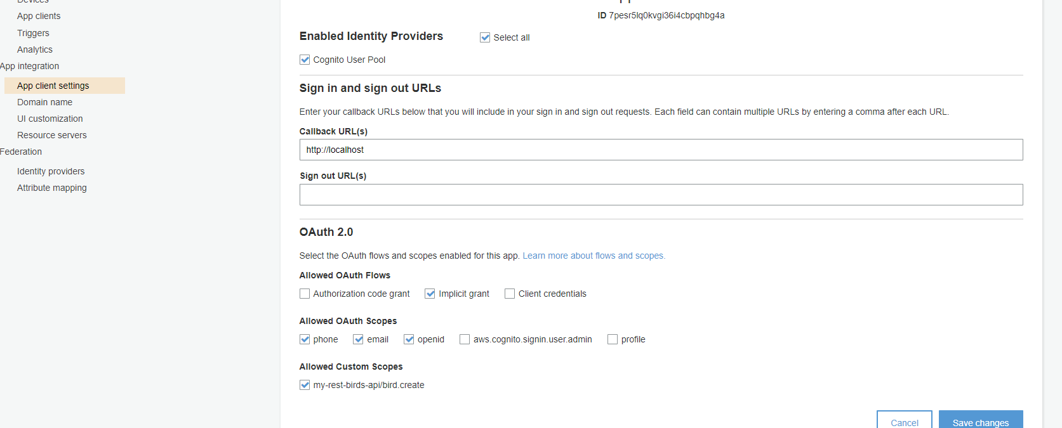Open Identity providers under Federation
The width and height of the screenshot is (1062, 428).
click(x=51, y=171)
